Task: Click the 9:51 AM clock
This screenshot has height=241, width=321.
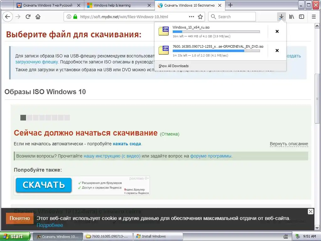Action: (x=309, y=237)
